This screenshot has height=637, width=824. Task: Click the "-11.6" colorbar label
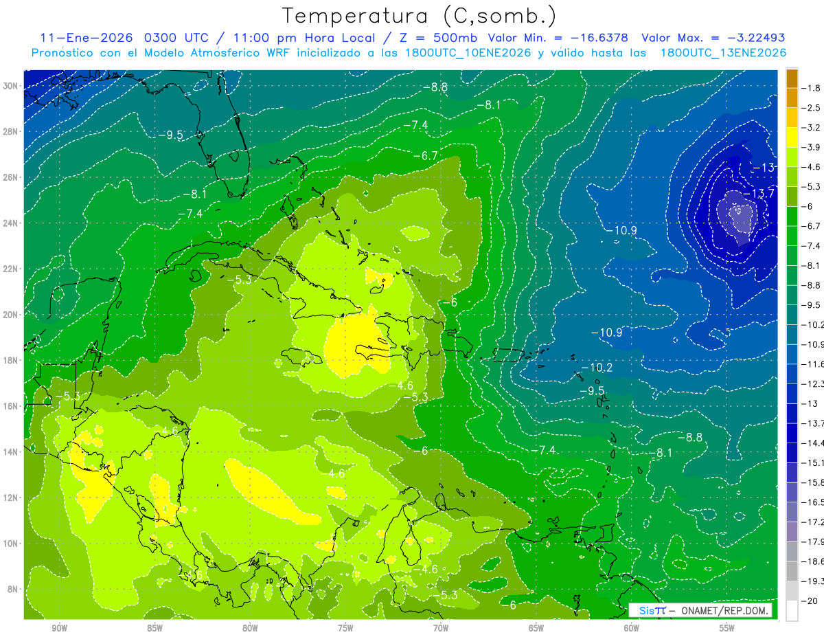coord(814,364)
